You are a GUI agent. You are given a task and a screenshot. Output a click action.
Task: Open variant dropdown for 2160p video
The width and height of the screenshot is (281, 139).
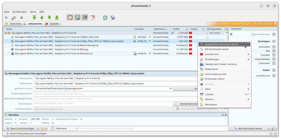[x=150, y=41]
